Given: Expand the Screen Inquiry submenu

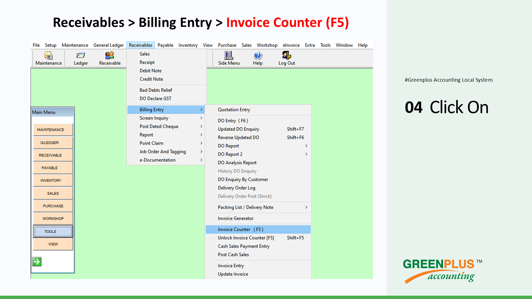Looking at the screenshot, I should 166,118.
